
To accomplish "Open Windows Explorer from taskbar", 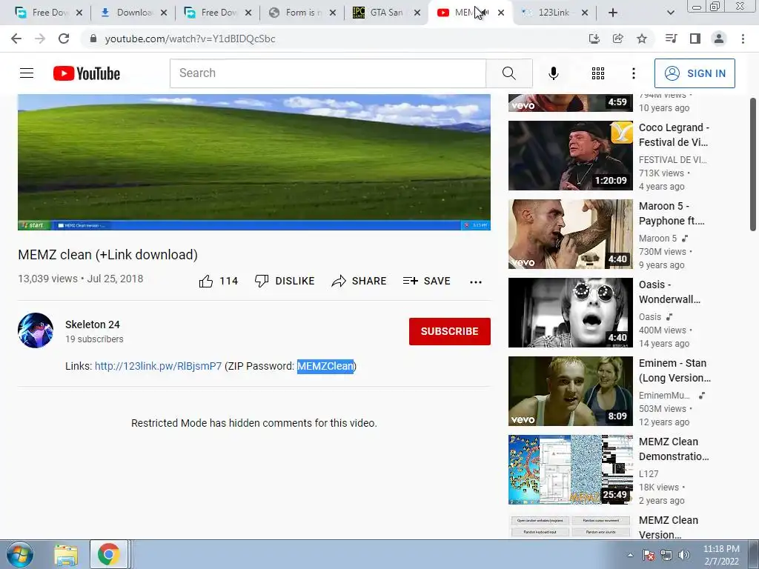I will point(66,554).
